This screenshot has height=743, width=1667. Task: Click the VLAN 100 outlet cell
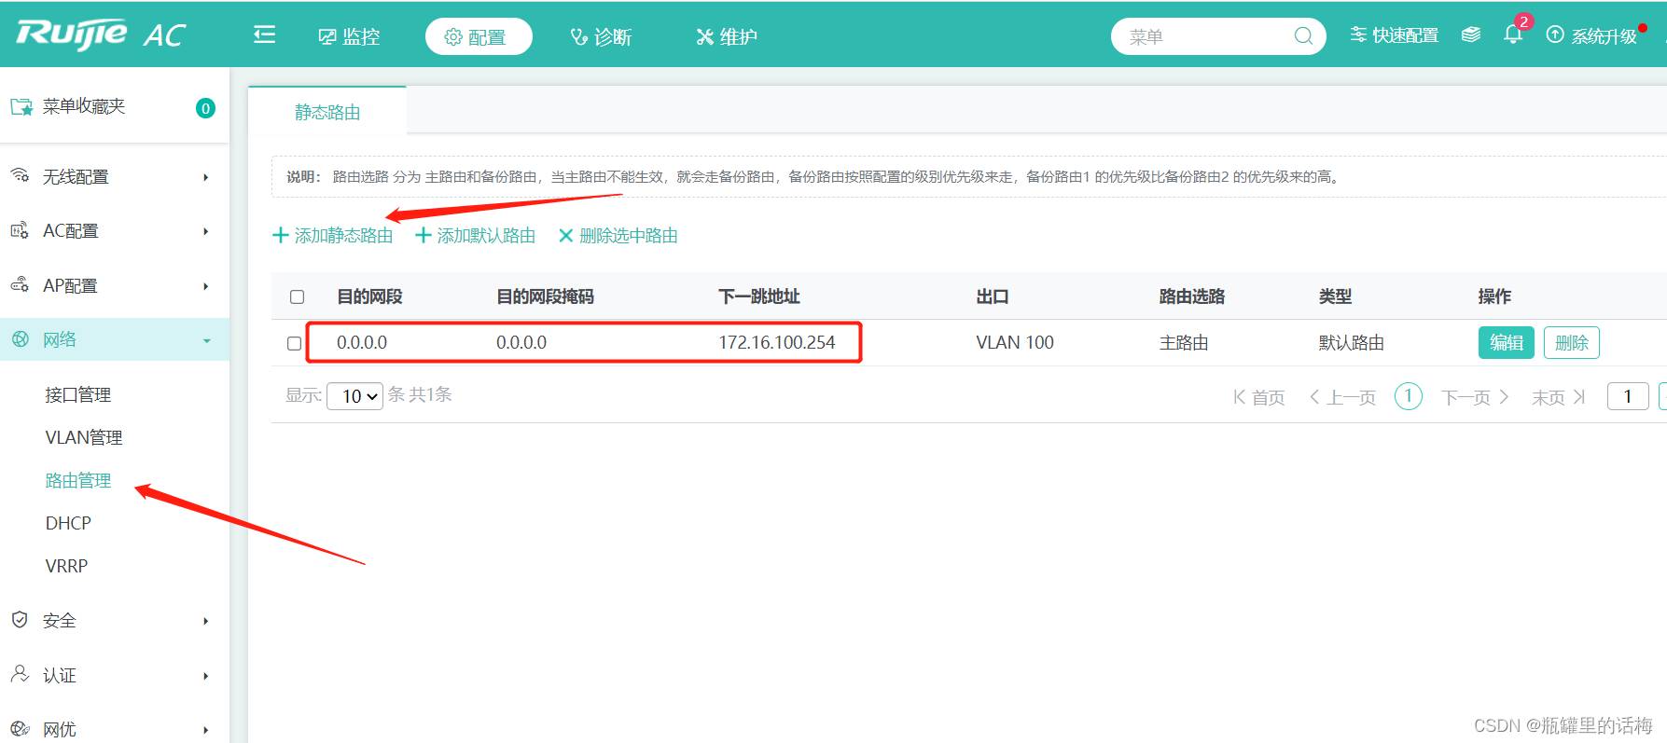pyautogui.click(x=1015, y=342)
